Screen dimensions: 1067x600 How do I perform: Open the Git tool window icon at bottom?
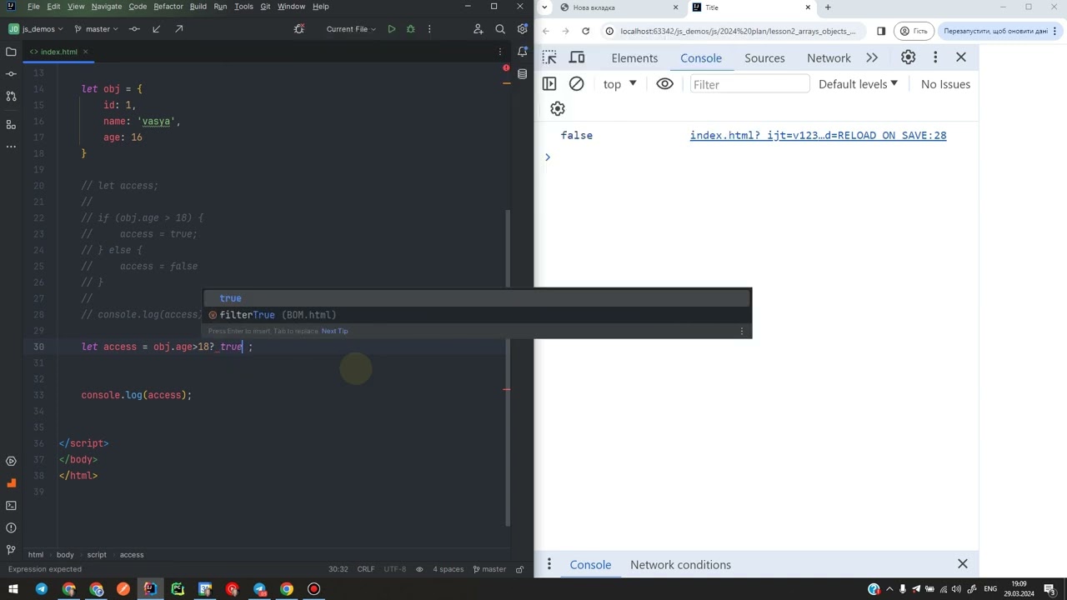click(x=11, y=550)
